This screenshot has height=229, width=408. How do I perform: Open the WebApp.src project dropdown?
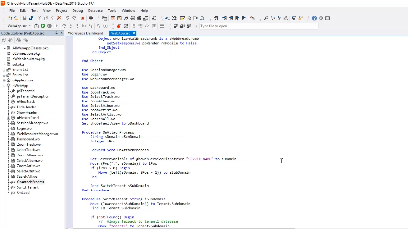pos(30,26)
